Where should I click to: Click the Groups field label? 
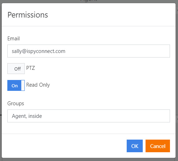[x=16, y=103]
